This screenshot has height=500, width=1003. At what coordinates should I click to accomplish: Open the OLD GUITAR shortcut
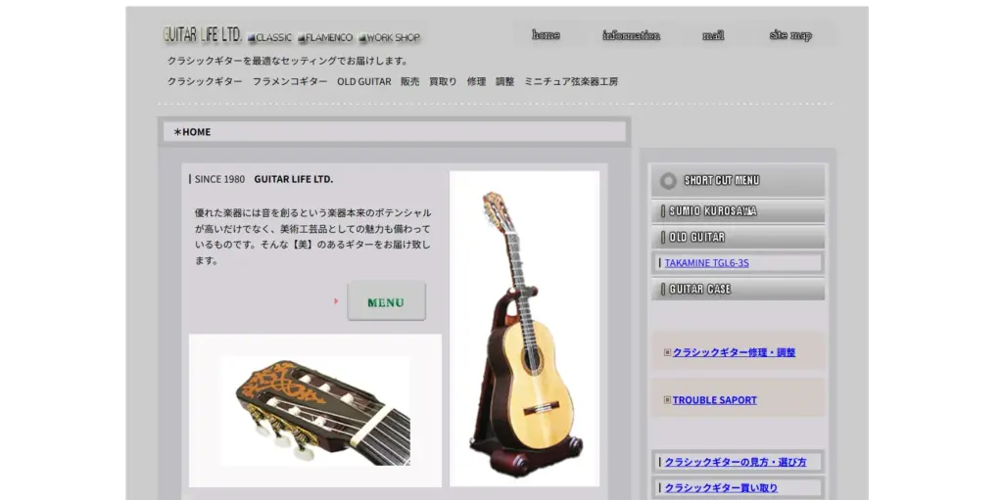click(x=739, y=237)
